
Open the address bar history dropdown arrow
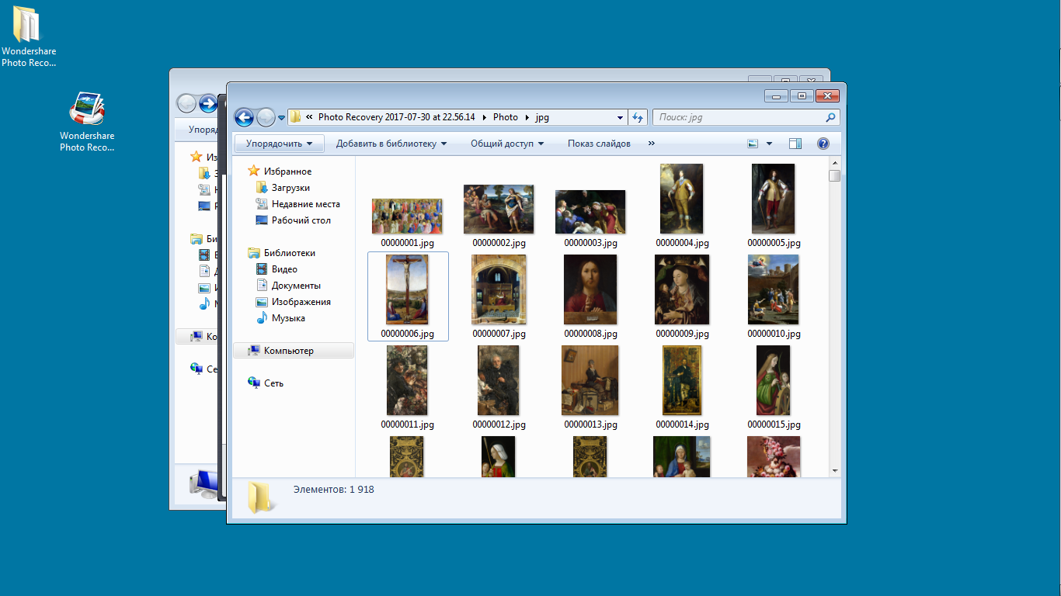pos(620,118)
